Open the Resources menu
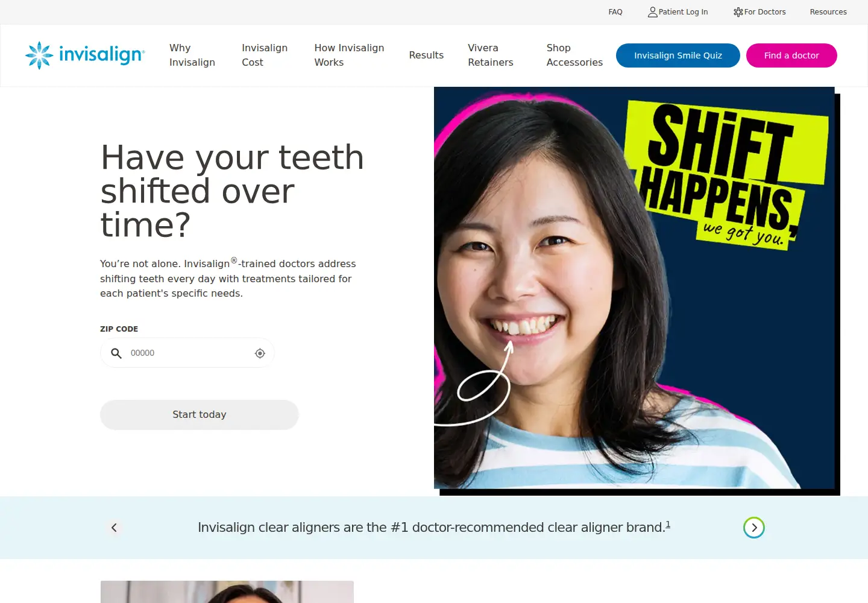Image resolution: width=868 pixels, height=603 pixels. coord(828,12)
